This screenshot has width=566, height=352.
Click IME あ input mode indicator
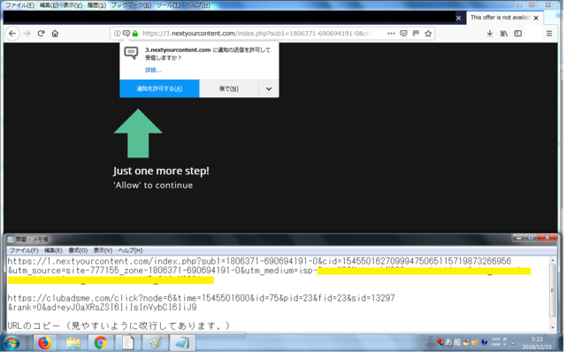[x=448, y=342]
